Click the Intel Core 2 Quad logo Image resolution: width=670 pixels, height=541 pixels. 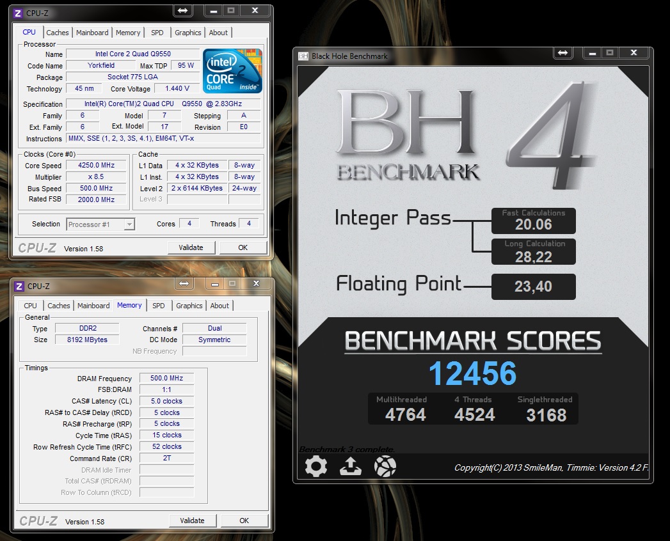[x=232, y=71]
